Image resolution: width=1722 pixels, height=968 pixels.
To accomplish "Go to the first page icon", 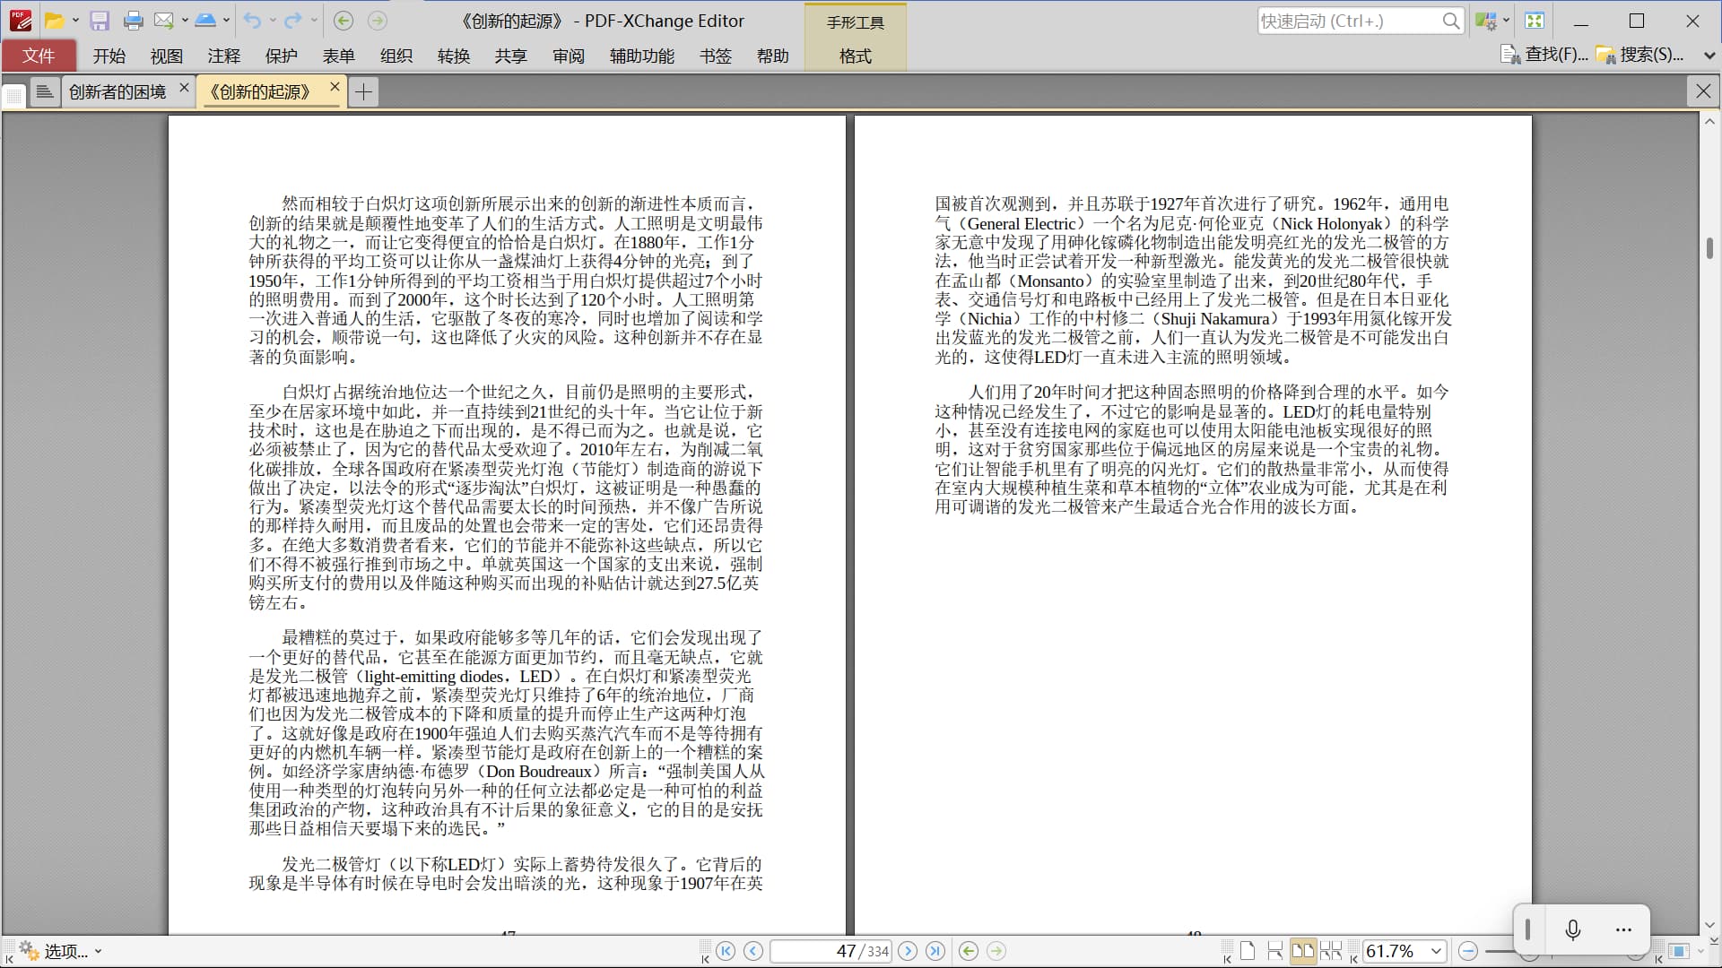I will (x=726, y=951).
